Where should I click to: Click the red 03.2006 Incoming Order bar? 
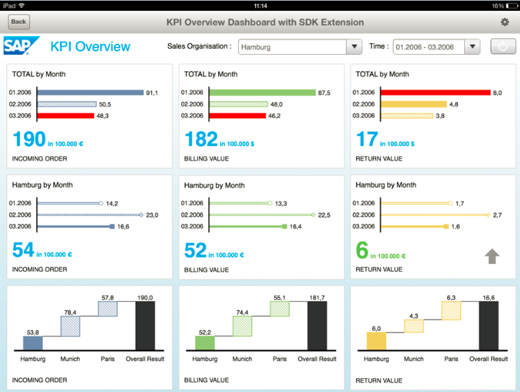click(66, 115)
